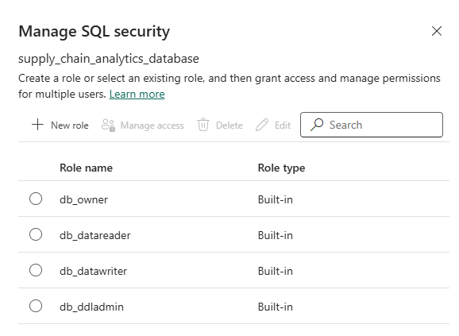Focus the Search input field
The width and height of the screenshot is (459, 336).
point(372,125)
